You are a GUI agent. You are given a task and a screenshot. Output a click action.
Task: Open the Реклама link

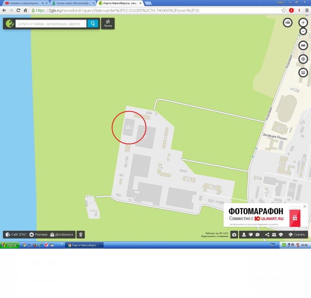click(x=38, y=235)
